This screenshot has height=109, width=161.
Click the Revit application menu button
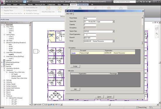click(2, 3)
